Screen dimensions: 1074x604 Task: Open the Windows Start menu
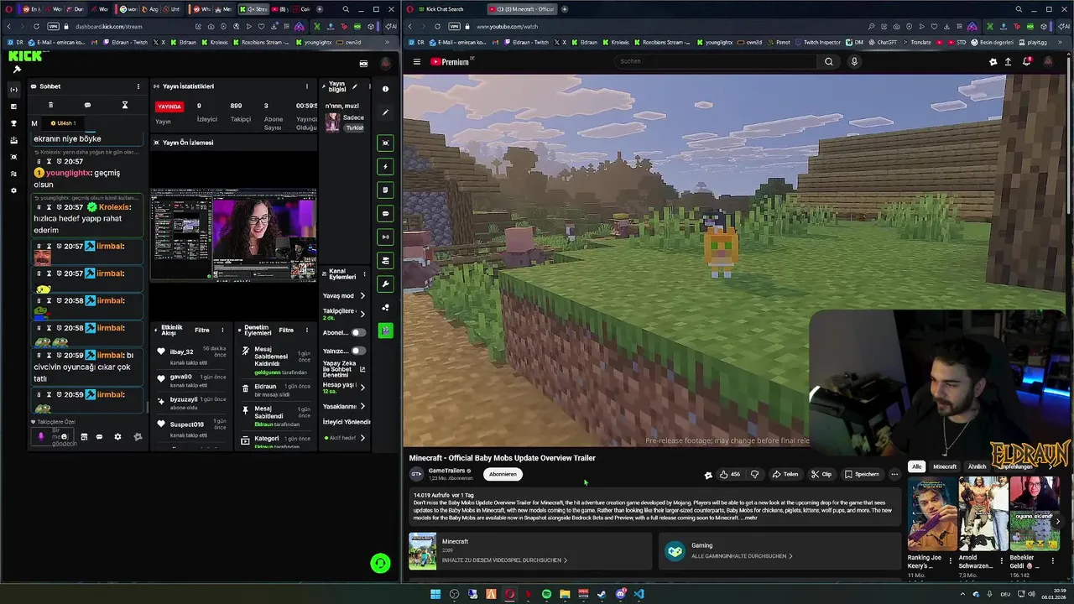(x=435, y=594)
